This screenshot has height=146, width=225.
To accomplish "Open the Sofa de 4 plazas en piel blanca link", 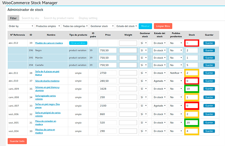I will tap(47, 73).
